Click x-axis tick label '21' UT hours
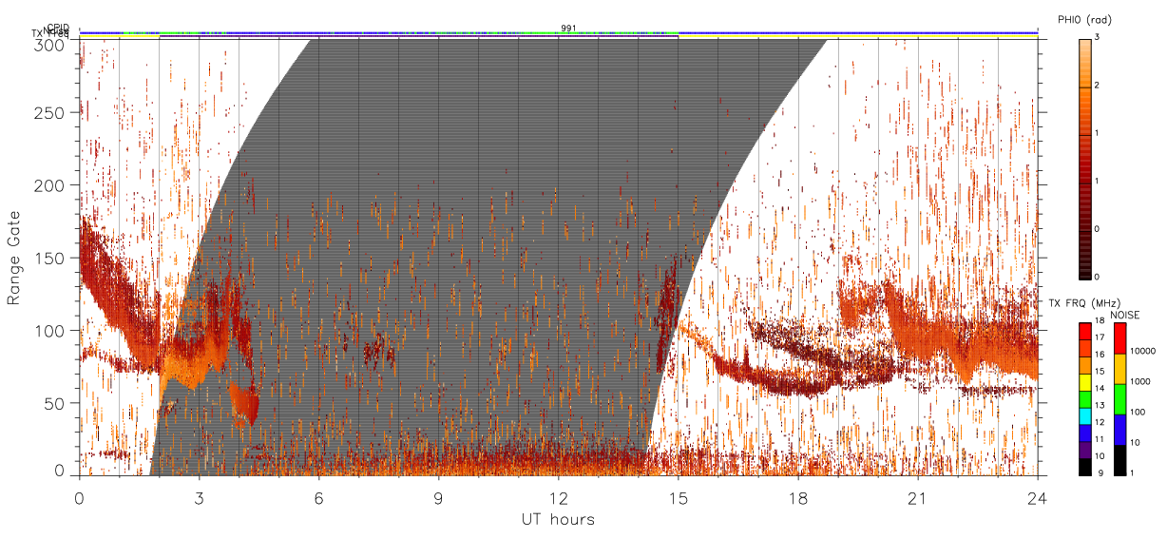This screenshot has width=1167, height=539. tap(918, 498)
